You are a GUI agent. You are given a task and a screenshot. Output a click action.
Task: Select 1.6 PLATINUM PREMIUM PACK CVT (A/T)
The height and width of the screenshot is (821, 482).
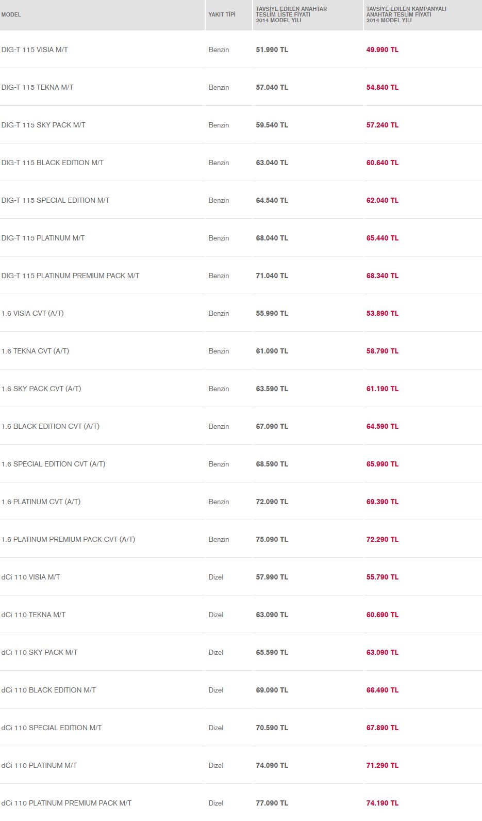point(68,539)
